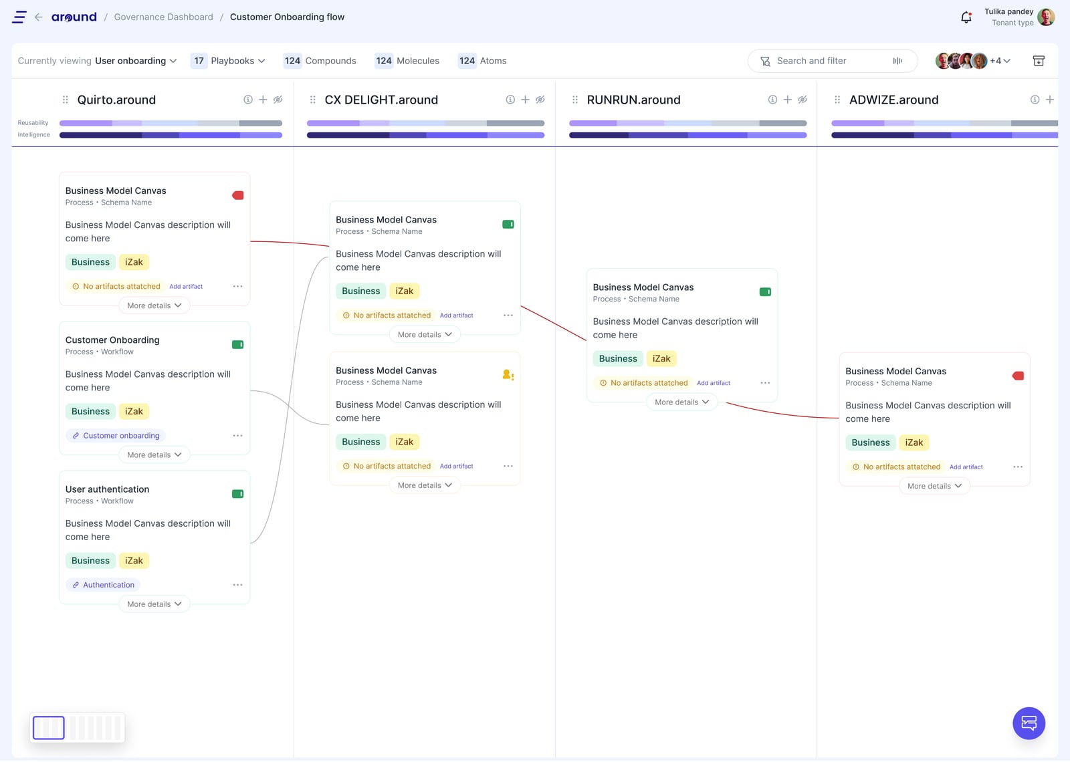Add item to RUNRUN.around column
Image resolution: width=1070 pixels, height=762 pixels.
(787, 100)
